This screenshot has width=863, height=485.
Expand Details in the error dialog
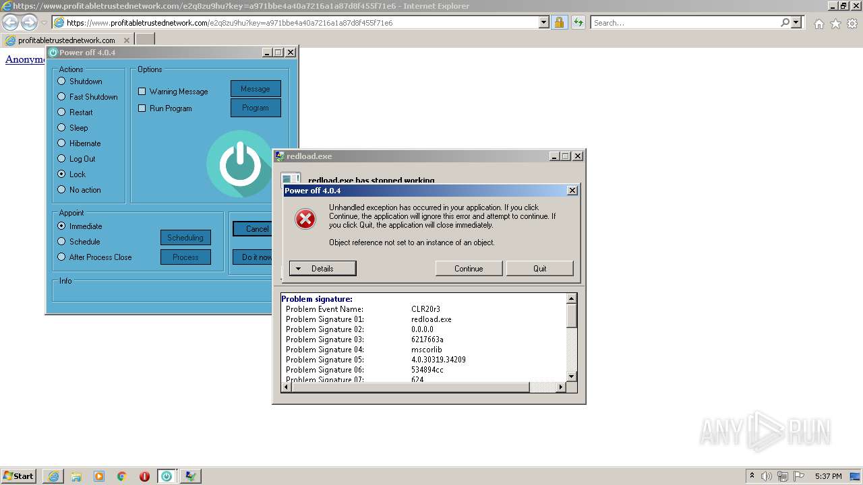pos(322,269)
